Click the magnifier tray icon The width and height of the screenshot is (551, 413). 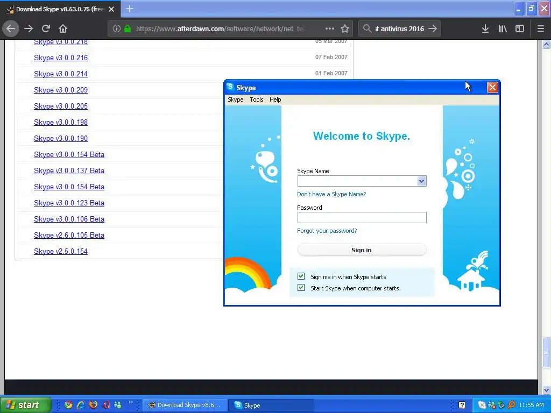pyautogui.click(x=511, y=405)
